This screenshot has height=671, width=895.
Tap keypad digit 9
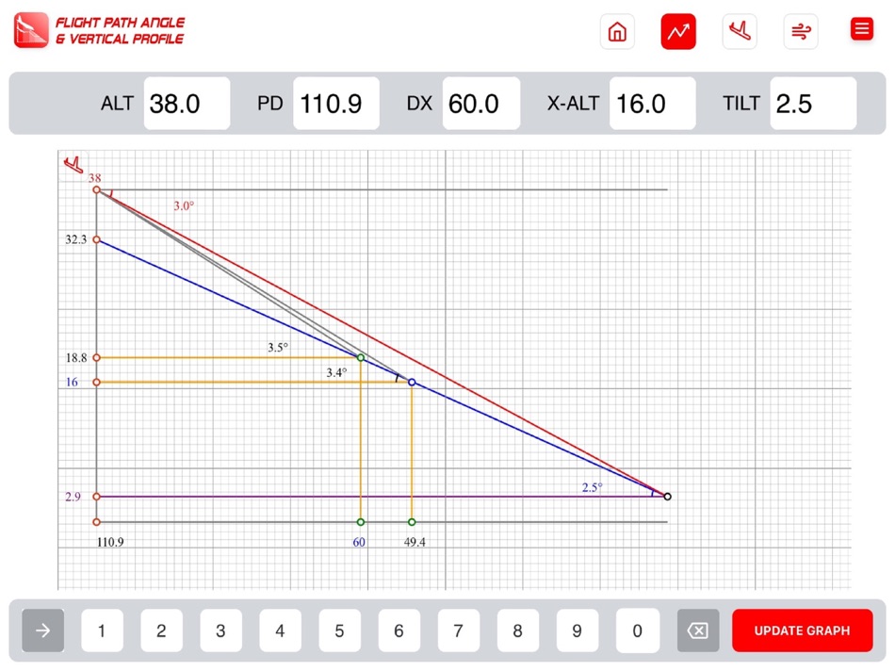coord(578,630)
